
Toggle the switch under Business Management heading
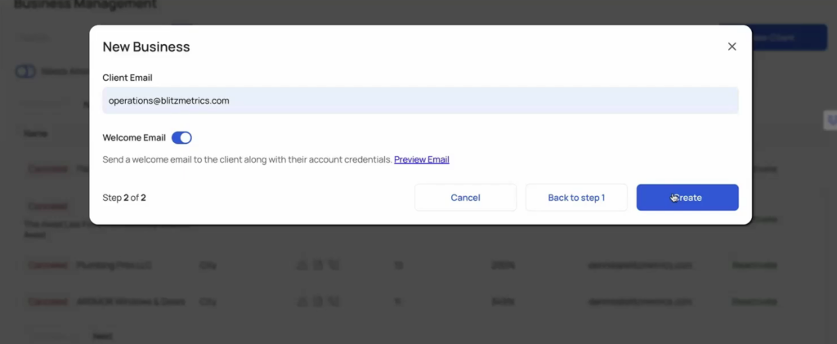point(25,71)
